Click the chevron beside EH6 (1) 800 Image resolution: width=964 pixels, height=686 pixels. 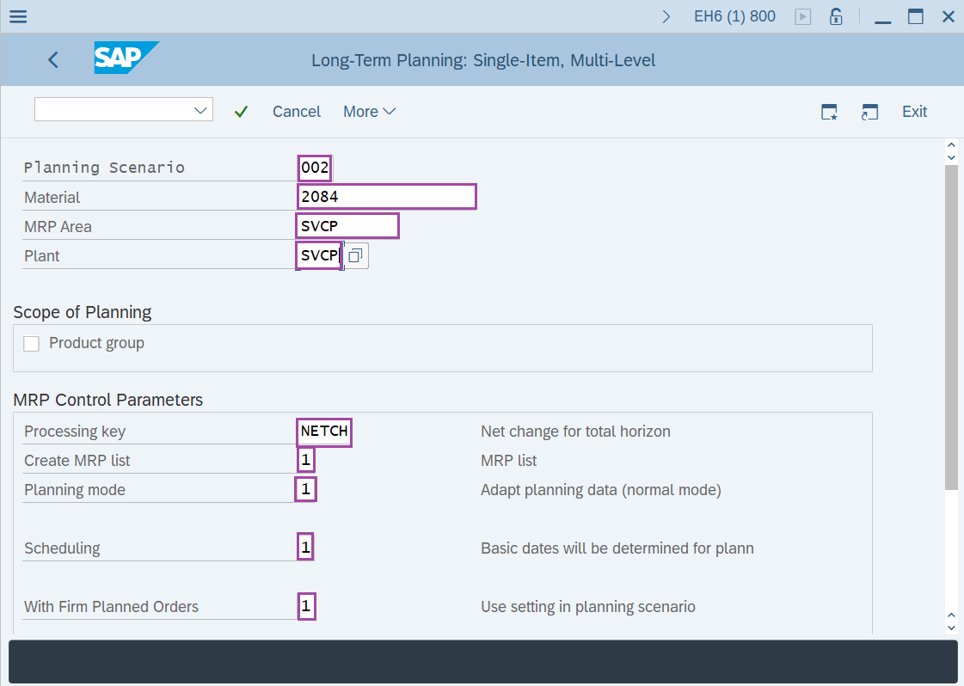666,15
